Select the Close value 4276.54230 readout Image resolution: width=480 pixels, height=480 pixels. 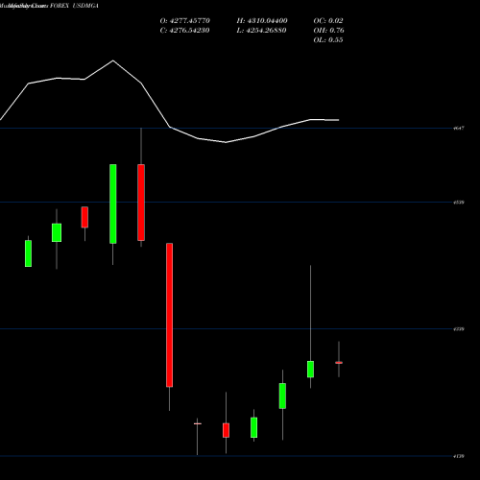(x=184, y=31)
